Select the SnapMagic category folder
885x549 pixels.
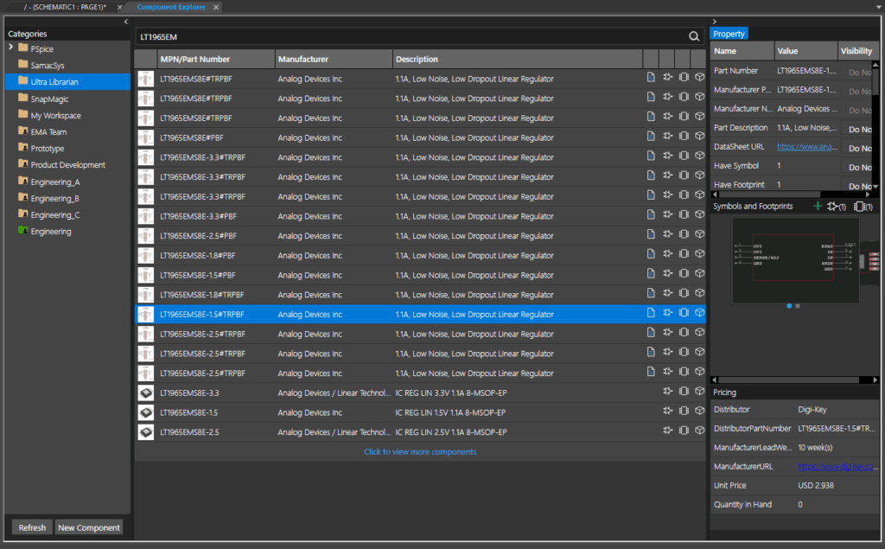coord(49,99)
